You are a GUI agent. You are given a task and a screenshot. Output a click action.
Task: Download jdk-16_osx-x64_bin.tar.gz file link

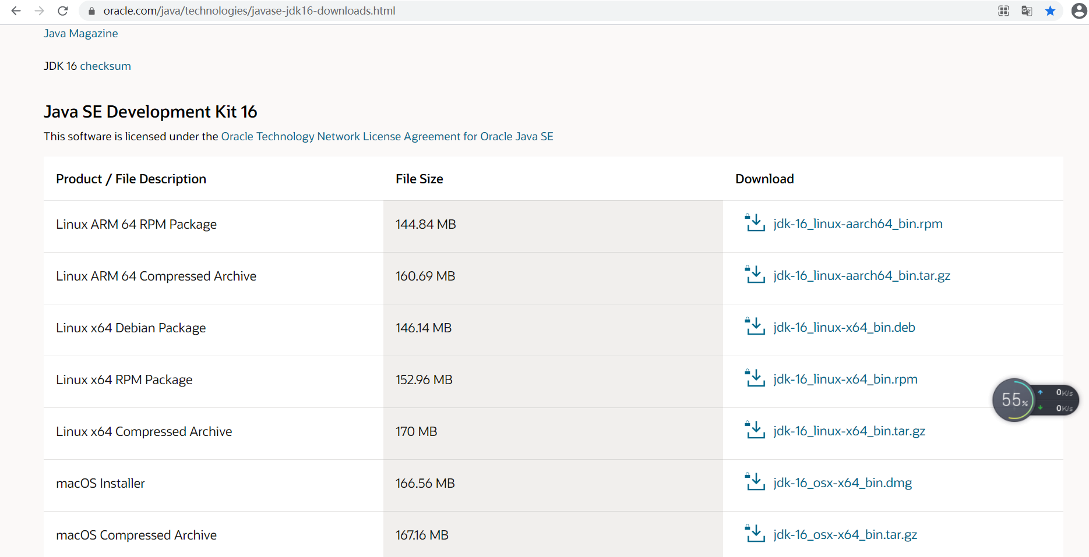845,534
